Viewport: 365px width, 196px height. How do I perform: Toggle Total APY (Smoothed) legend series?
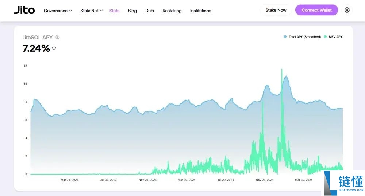[x=302, y=37]
